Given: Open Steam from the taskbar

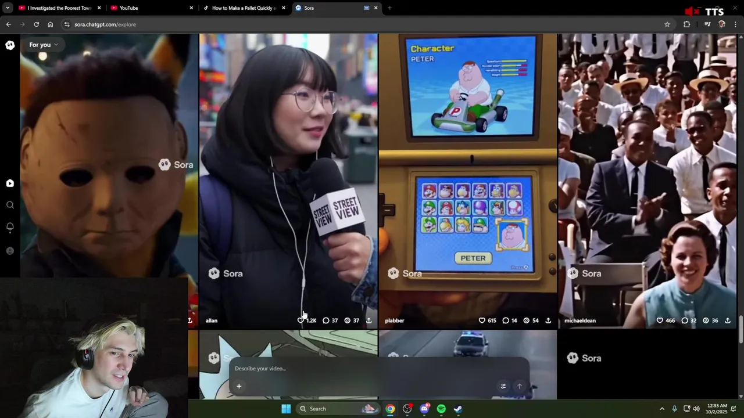Looking at the screenshot, I should pos(458,409).
